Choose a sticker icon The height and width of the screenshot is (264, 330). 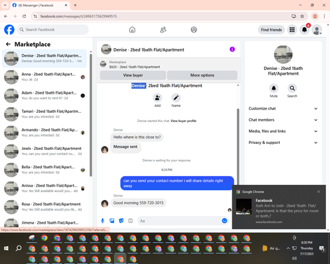pos(121,220)
